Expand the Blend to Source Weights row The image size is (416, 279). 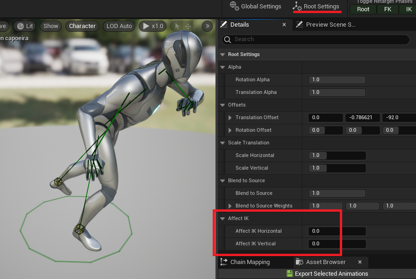[x=230, y=206]
